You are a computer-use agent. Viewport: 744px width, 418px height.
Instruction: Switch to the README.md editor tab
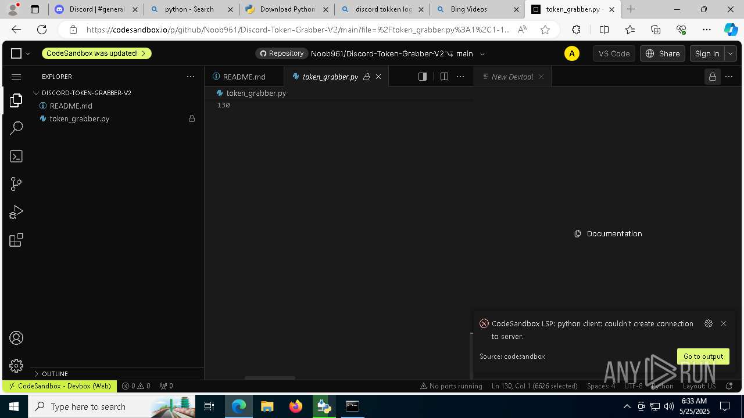coord(244,77)
